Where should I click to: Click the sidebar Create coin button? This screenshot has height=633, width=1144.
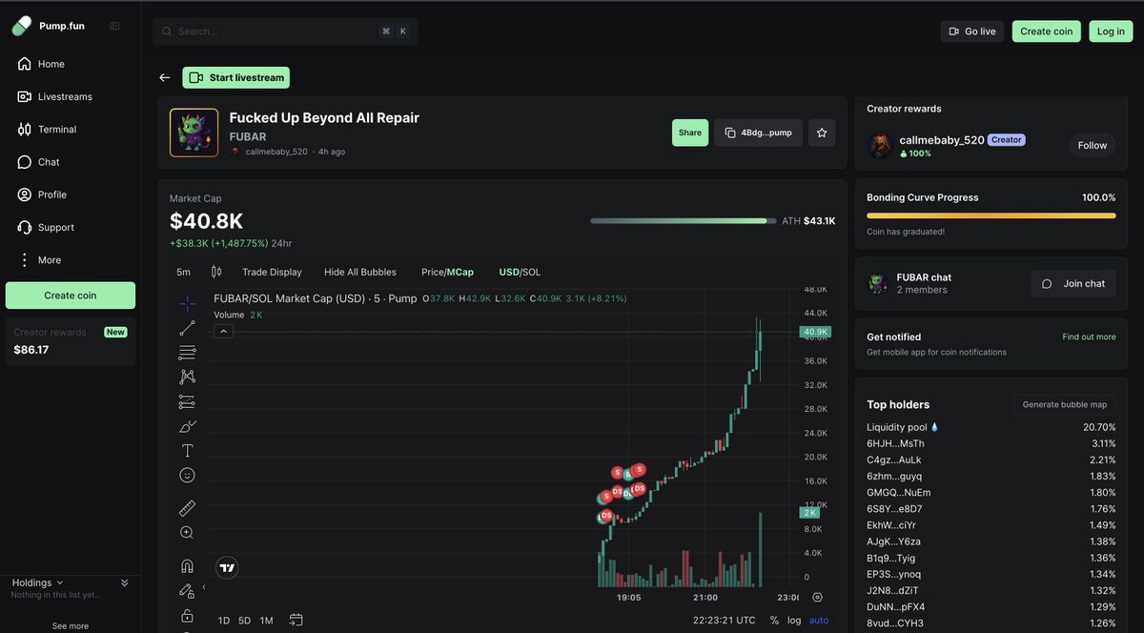coord(71,296)
